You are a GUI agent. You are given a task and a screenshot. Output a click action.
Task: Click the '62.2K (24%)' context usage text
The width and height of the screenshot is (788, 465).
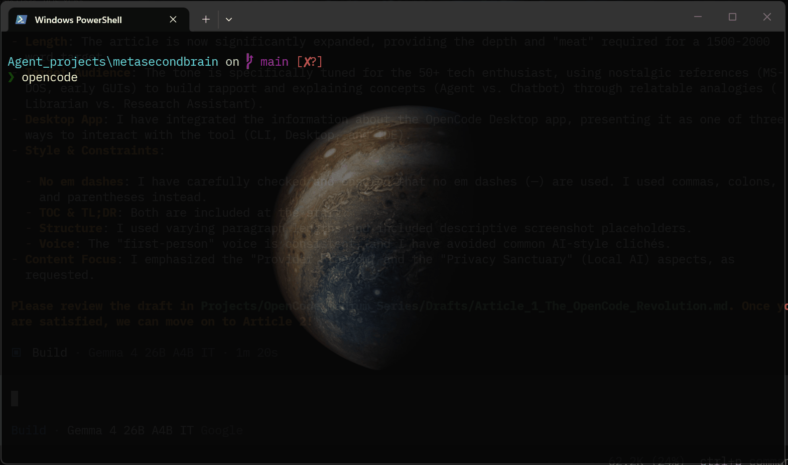646,460
